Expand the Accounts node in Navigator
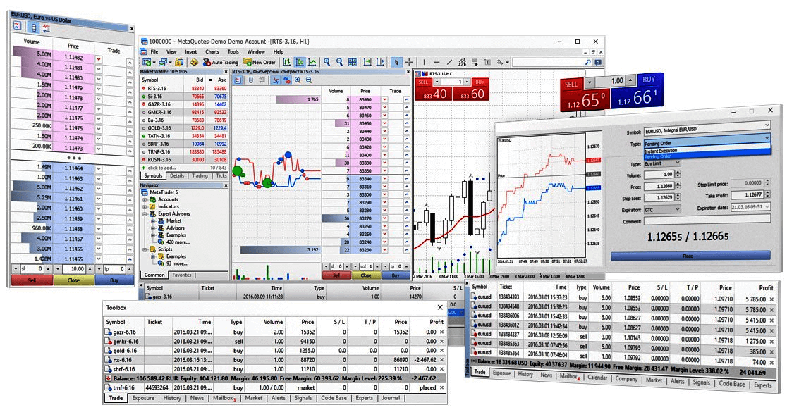The width and height of the screenshot is (787, 417). click(145, 199)
